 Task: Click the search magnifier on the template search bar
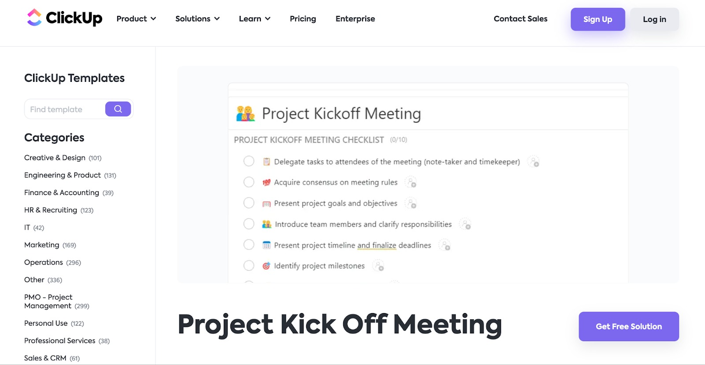pos(118,109)
